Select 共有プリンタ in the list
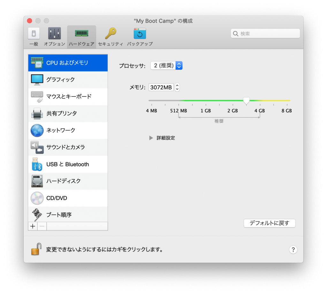 (x=68, y=113)
